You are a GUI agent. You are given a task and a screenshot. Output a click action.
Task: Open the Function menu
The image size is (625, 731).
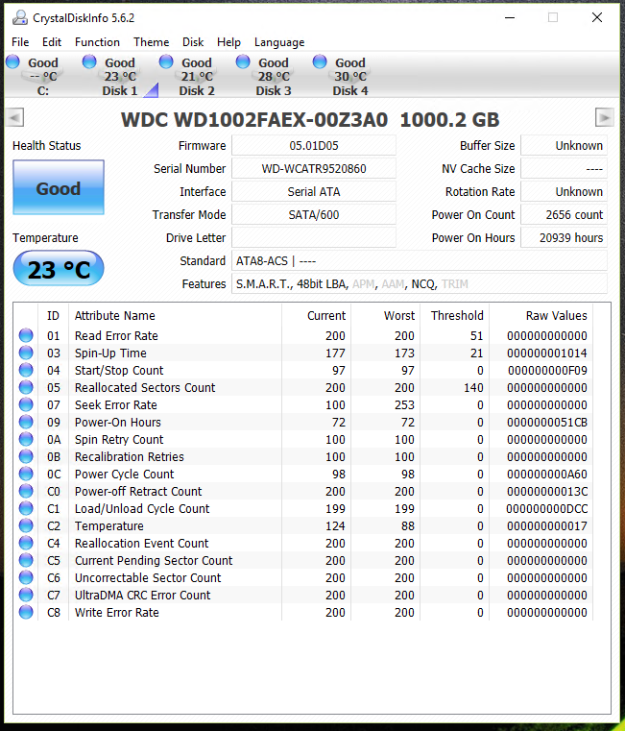coord(97,42)
